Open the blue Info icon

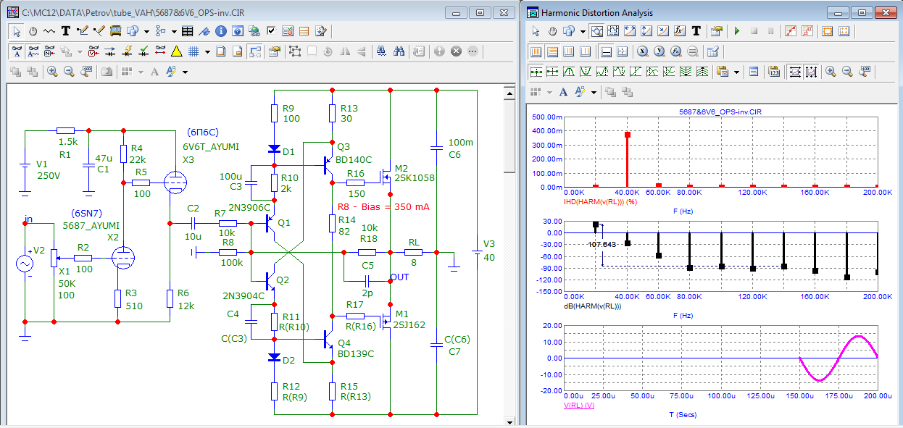[x=221, y=31]
